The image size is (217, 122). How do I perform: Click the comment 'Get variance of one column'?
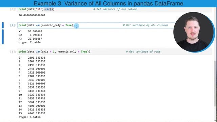115,9
